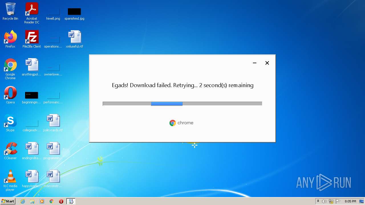Open FileZilla Client shortcut
Viewport: 365px width, 205px height.
pyautogui.click(x=32, y=39)
